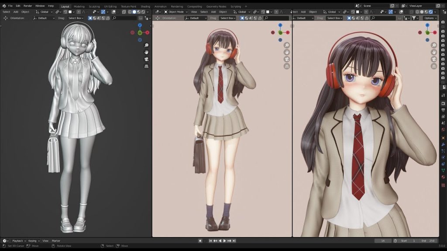Open Default orientation dropdown in middle viewport

tap(196, 18)
